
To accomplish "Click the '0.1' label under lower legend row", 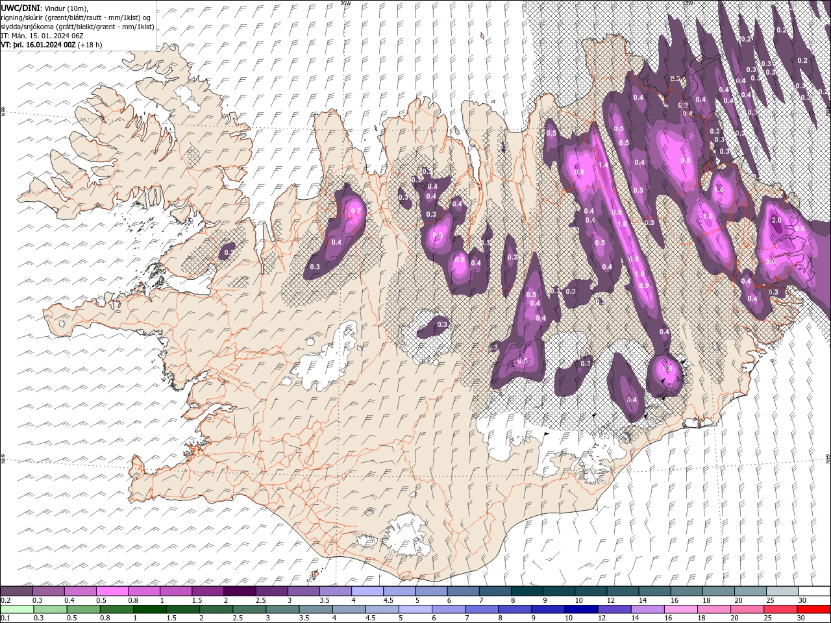I will [x=6, y=617].
